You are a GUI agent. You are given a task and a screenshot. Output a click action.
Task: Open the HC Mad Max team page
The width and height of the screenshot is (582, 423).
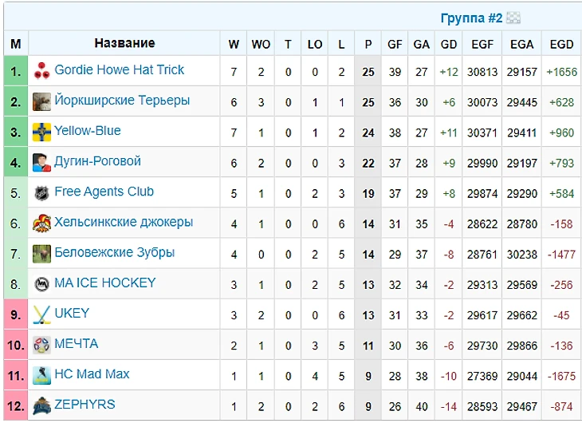pyautogui.click(x=92, y=374)
